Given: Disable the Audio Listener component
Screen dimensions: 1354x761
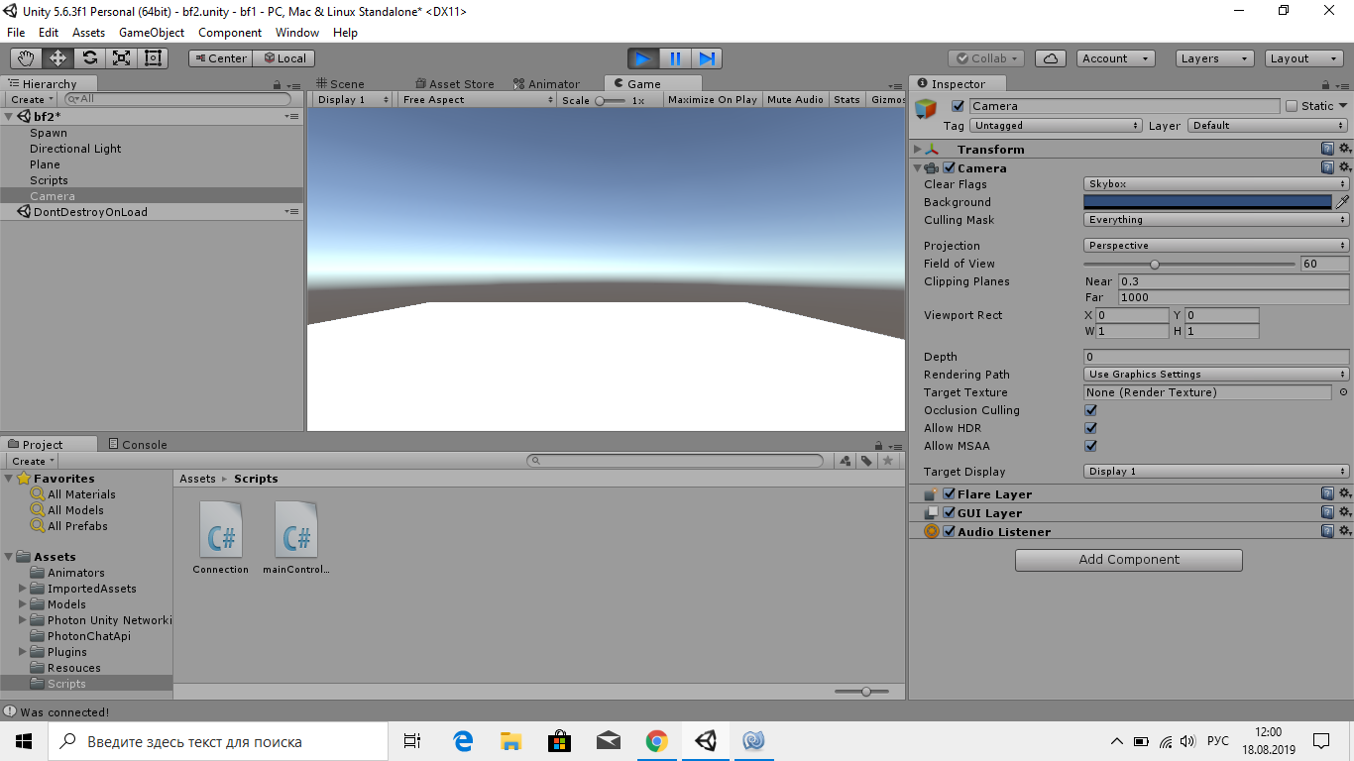Looking at the screenshot, I should coord(949,531).
